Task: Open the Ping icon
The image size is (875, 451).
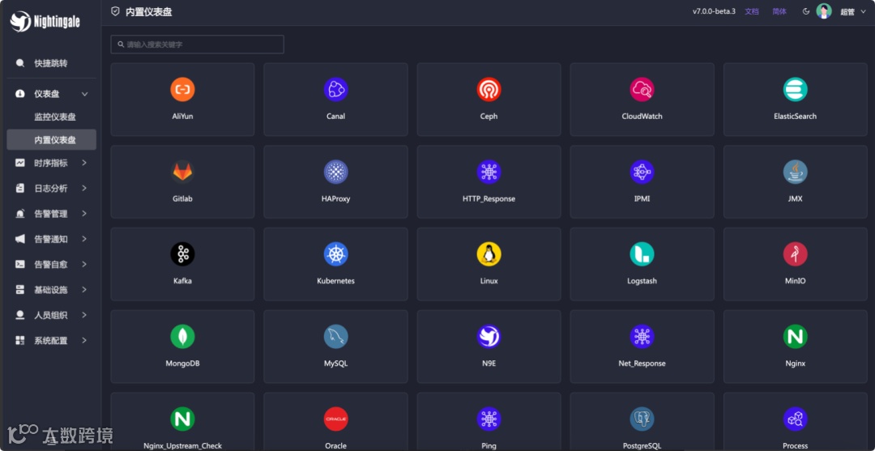Action: coord(489,419)
